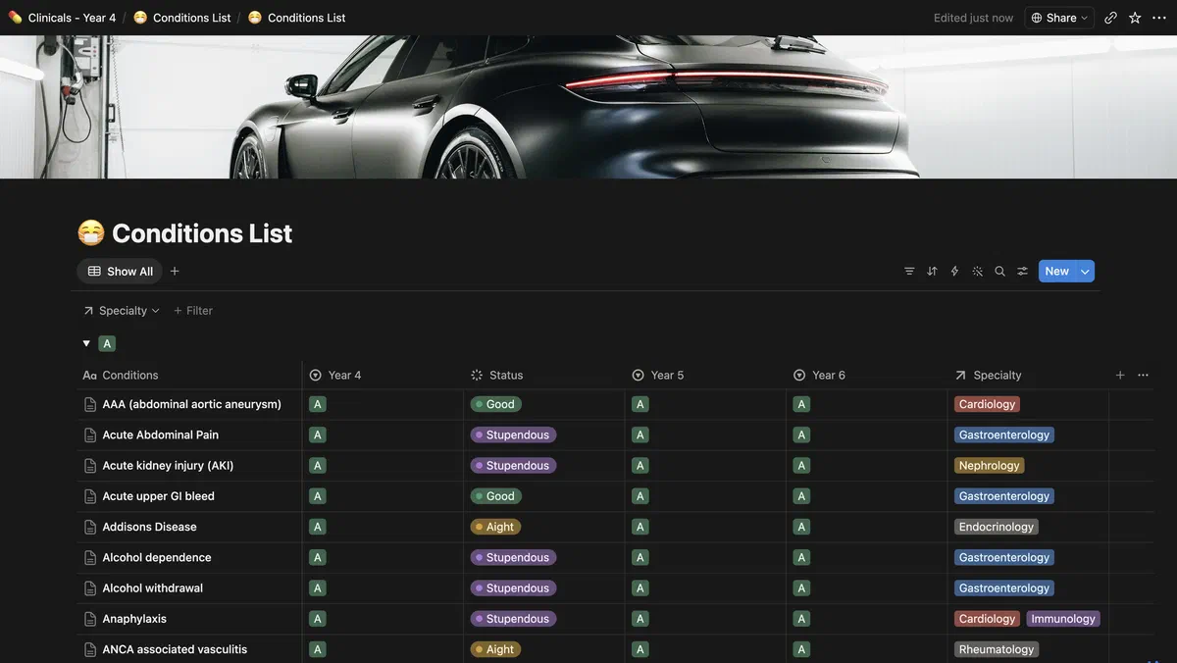Copy page link icon in top bar
This screenshot has width=1177, height=663.
pyautogui.click(x=1110, y=18)
